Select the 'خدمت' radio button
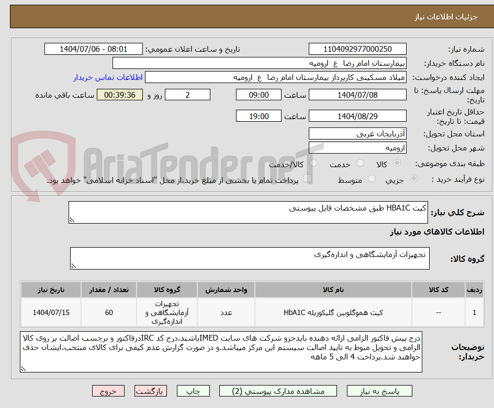 pyautogui.click(x=360, y=163)
